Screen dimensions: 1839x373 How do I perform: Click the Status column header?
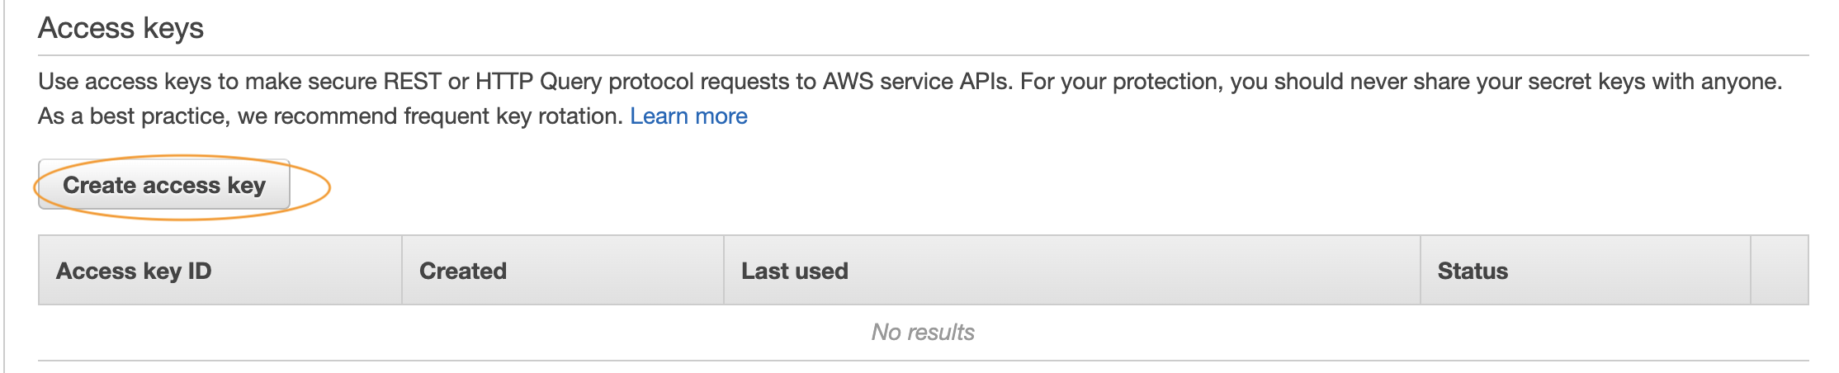coord(1586,271)
